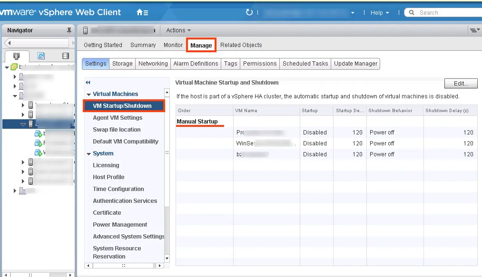Open the user account dropdown arrow

pyautogui.click(x=353, y=12)
